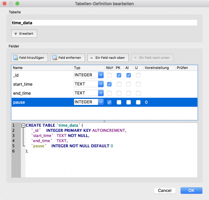Open the type dropdown for _id field

pyautogui.click(x=101, y=75)
